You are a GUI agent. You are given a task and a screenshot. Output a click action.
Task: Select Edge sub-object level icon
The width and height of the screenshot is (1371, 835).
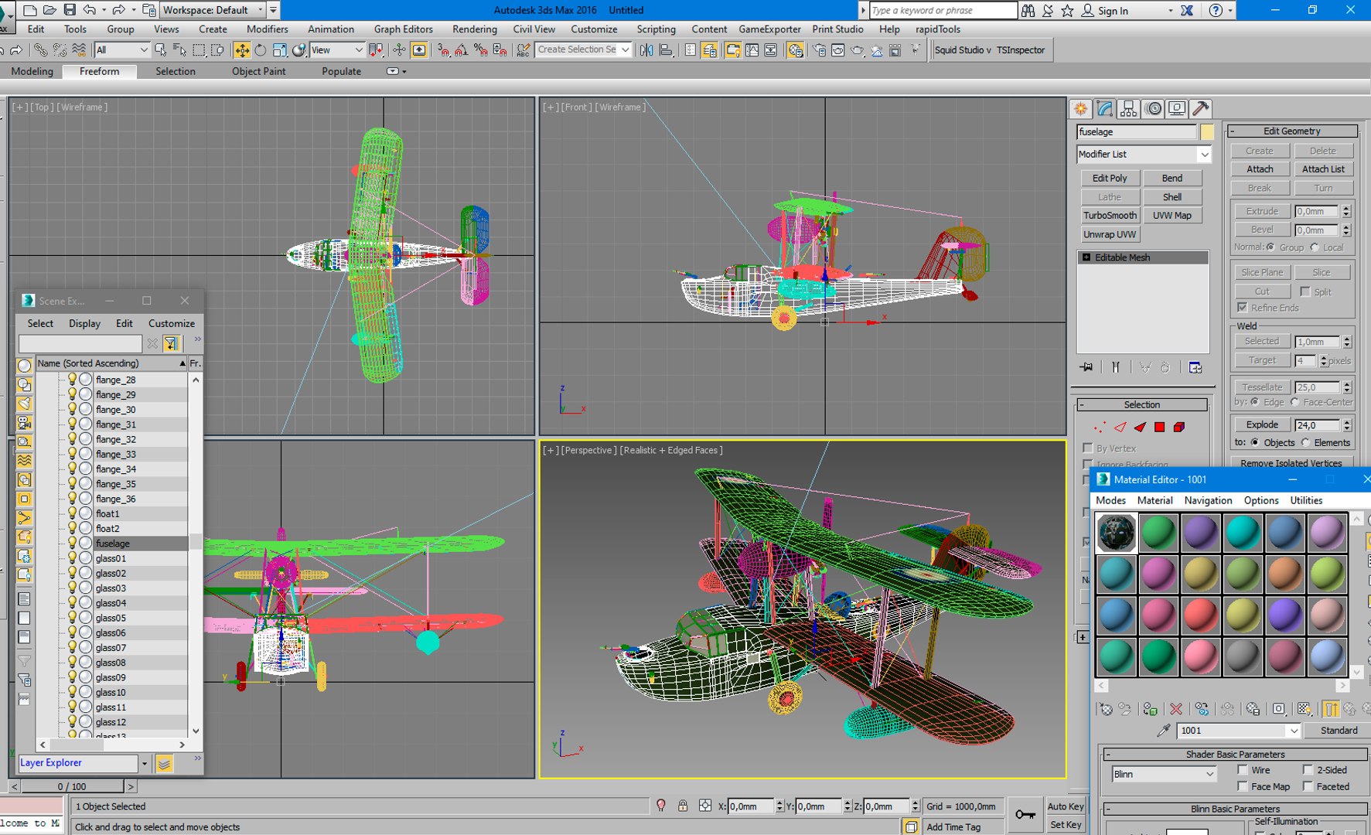pyautogui.click(x=1120, y=427)
